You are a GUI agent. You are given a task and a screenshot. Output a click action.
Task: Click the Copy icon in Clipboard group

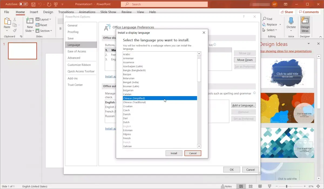pyautogui.click(x=15, y=25)
